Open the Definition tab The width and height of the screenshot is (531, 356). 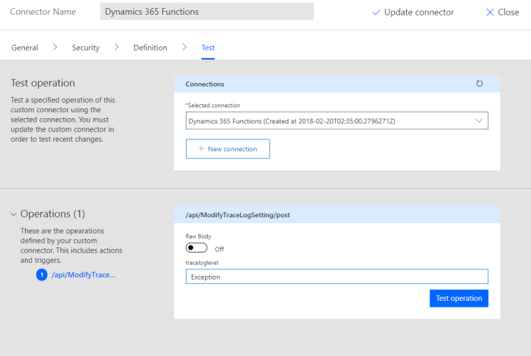click(150, 48)
